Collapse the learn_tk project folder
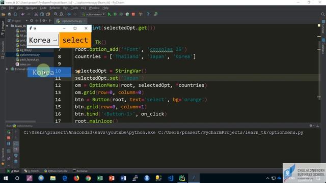The height and width of the screenshot is (183, 326). (7, 26)
